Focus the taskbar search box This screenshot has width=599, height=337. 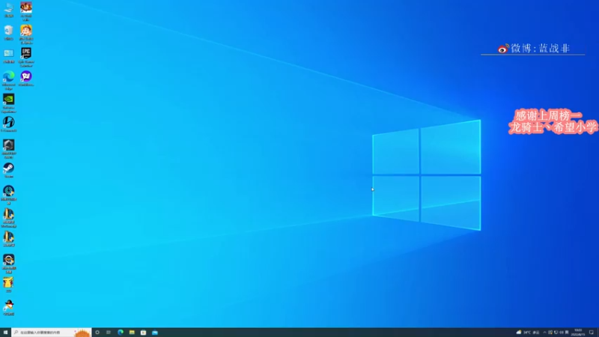coord(51,333)
